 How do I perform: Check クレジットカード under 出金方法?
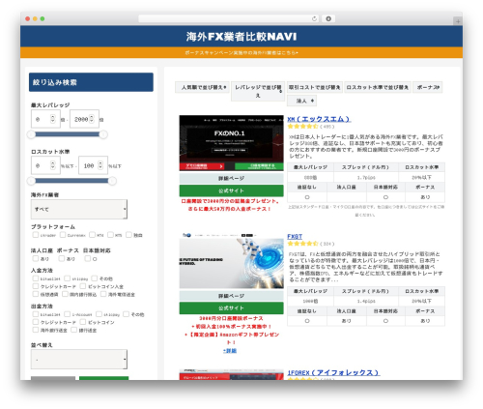(36, 322)
